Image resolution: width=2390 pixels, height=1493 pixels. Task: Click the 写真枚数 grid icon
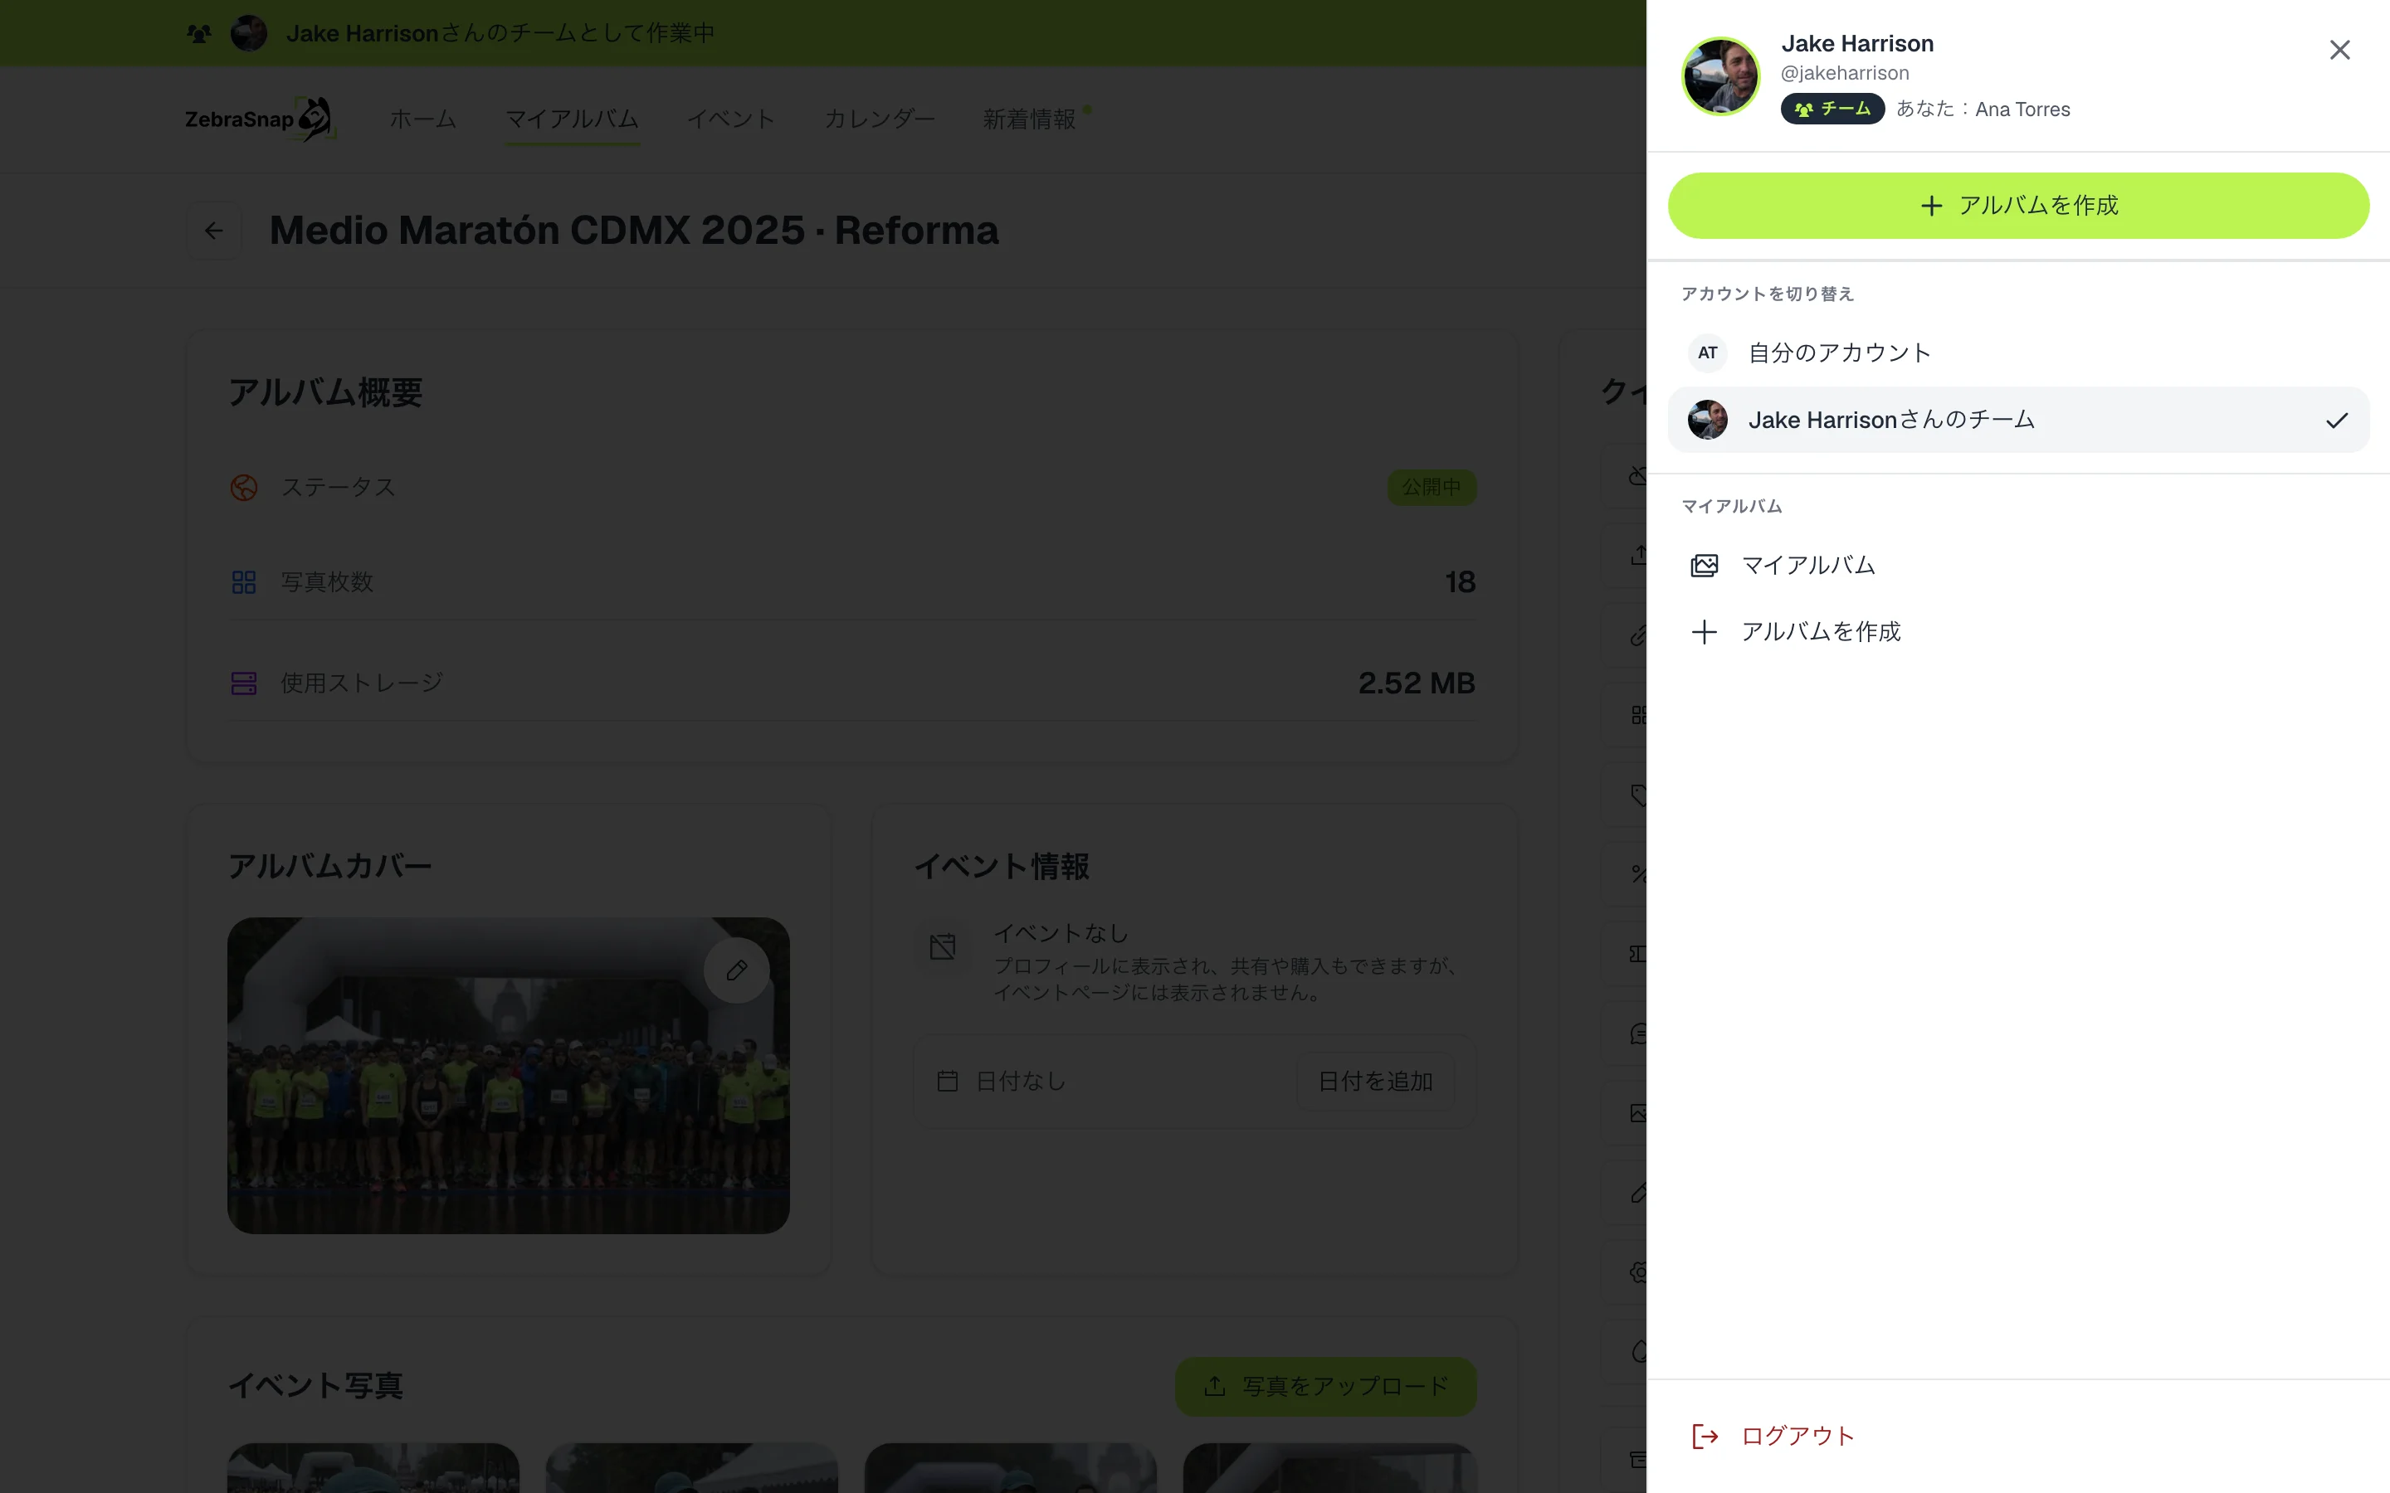(244, 582)
